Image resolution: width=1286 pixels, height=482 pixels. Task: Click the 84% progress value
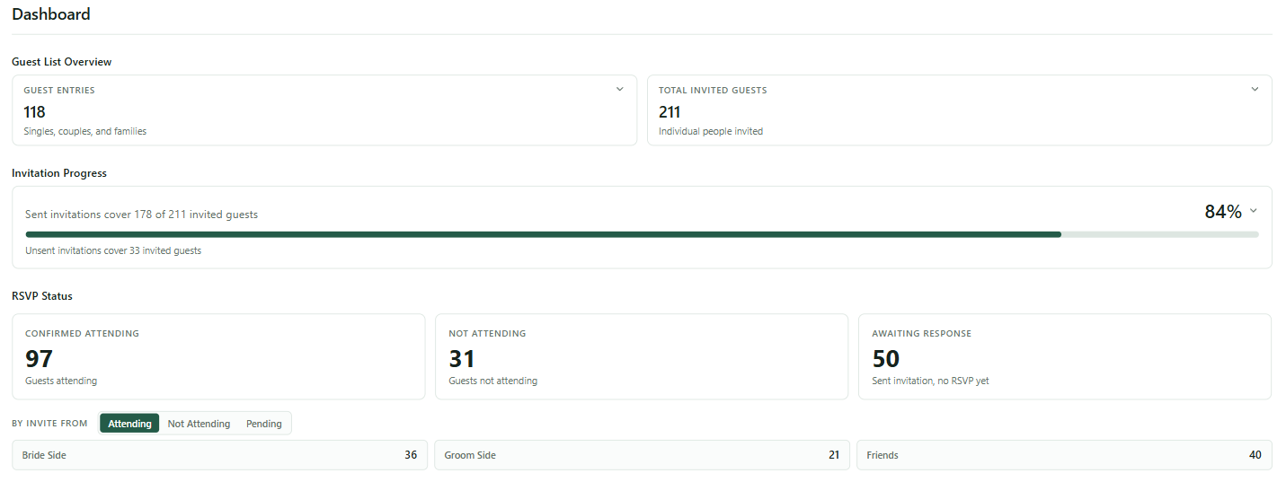point(1223,212)
